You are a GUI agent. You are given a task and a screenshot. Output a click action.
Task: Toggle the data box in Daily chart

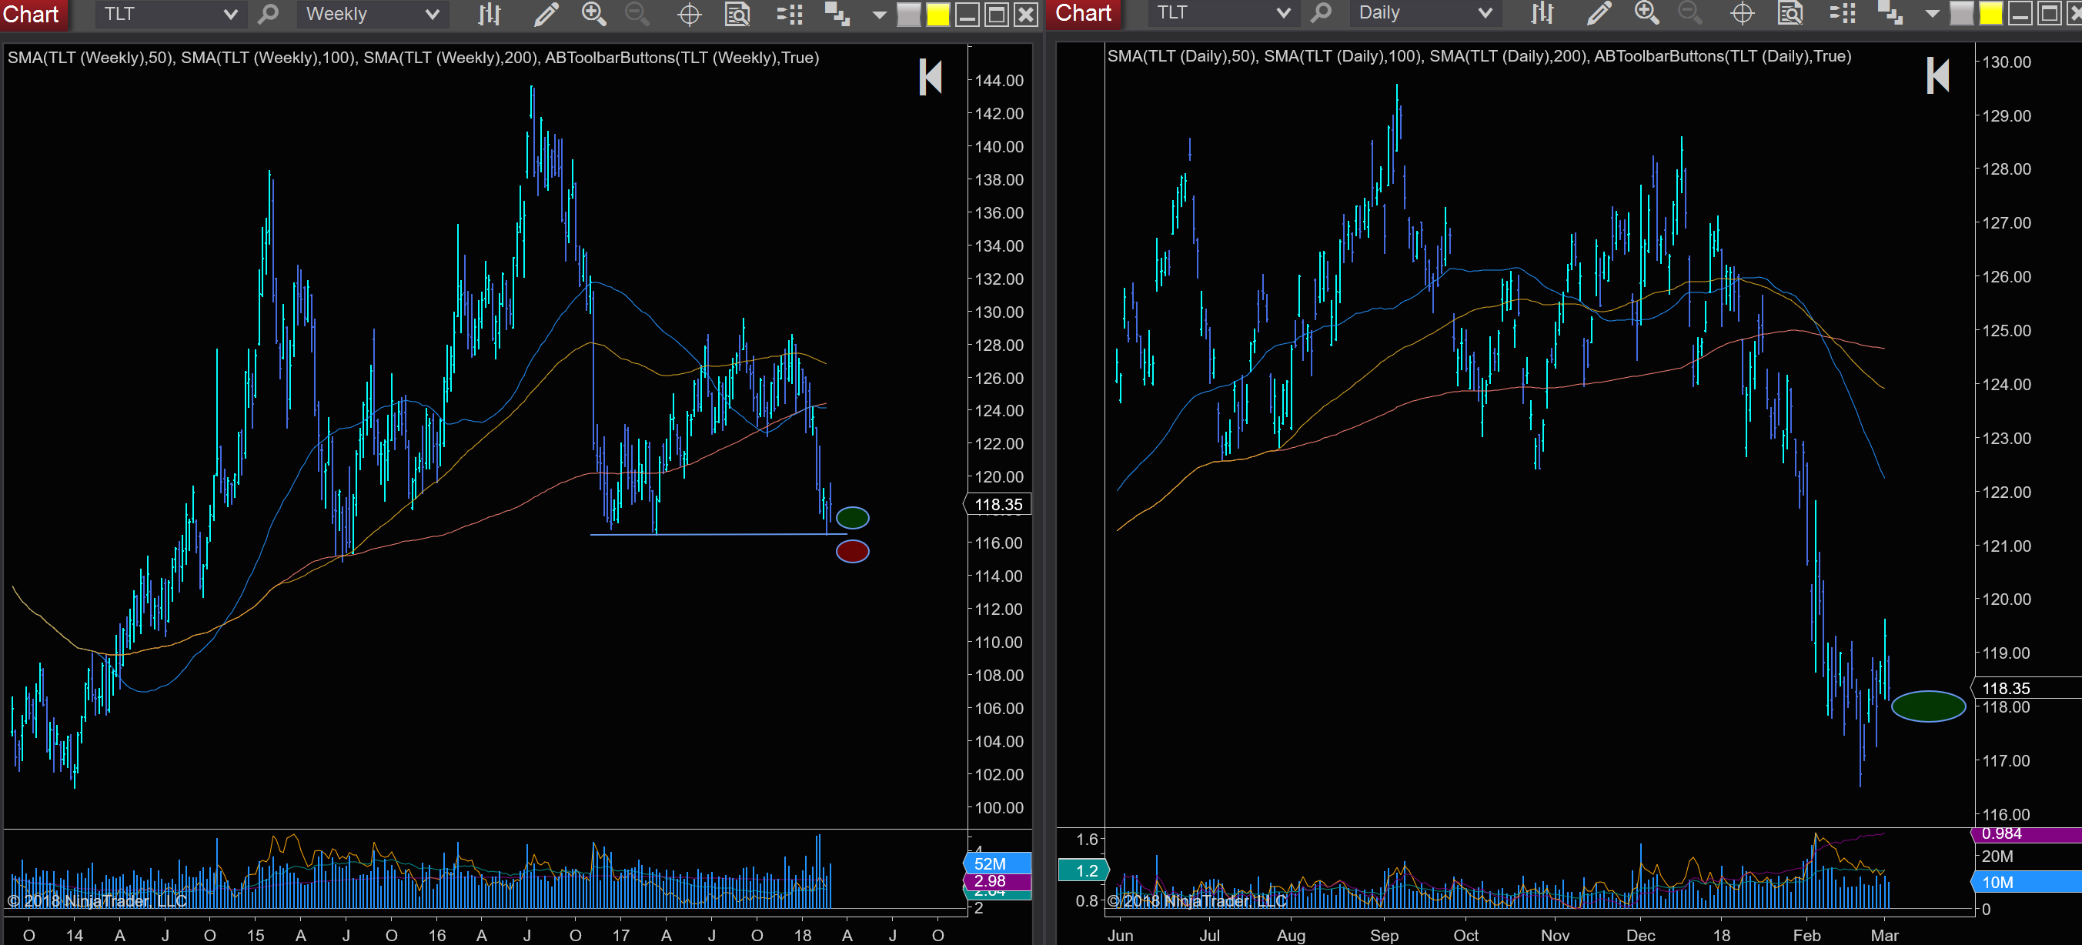(x=1790, y=13)
